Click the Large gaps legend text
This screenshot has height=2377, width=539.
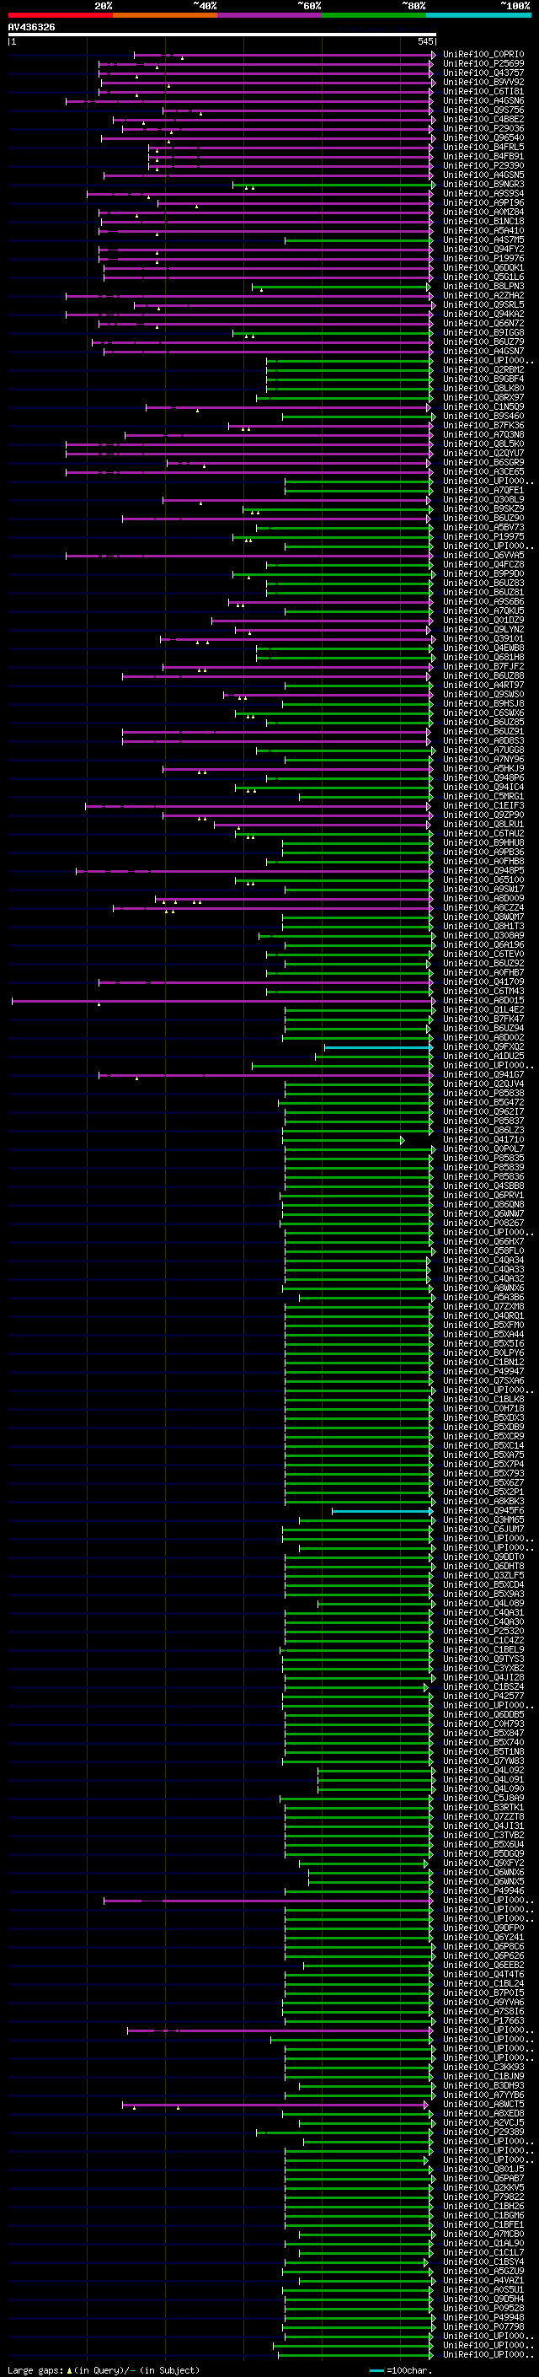pyautogui.click(x=35, y=2370)
